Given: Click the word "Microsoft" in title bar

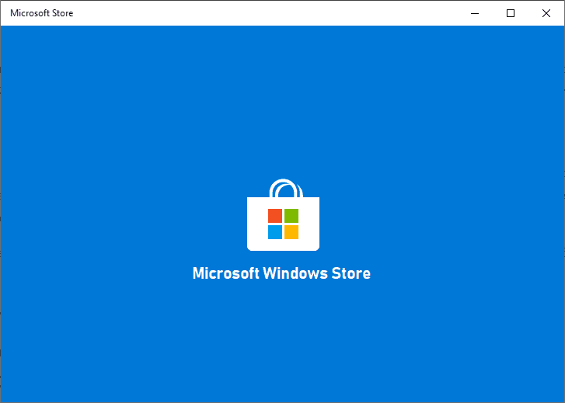Looking at the screenshot, I should pos(29,13).
